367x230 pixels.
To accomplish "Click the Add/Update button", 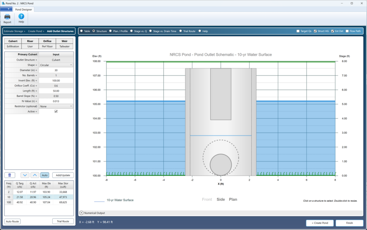I will [63, 175].
